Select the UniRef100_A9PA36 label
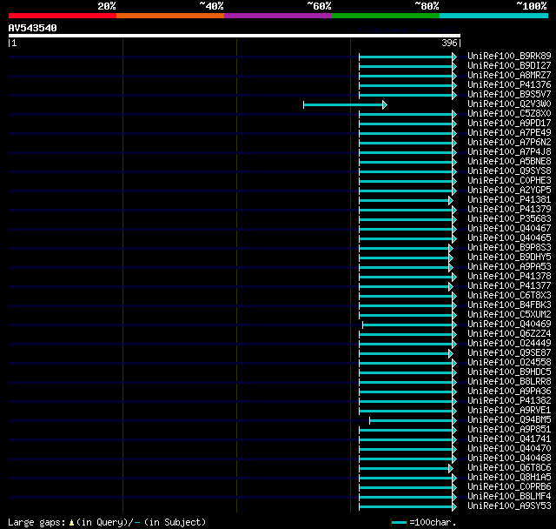This screenshot has height=529, width=556. pos(509,392)
